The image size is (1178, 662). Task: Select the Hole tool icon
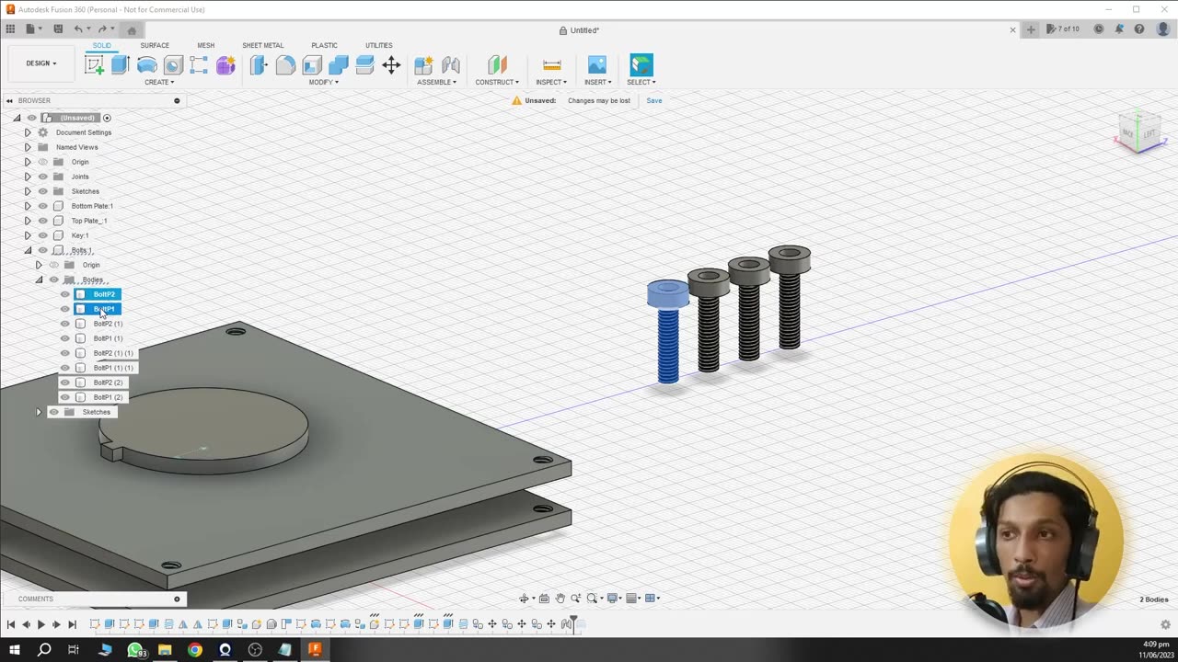173,64
